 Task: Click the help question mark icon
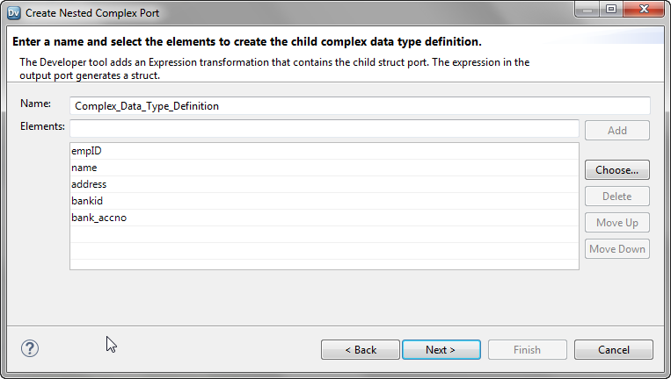pos(30,348)
